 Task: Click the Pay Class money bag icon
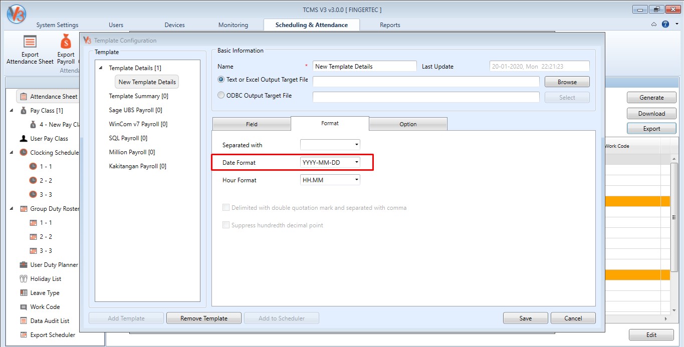23,110
